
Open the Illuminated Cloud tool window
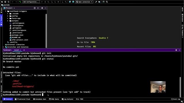point(22,99)
